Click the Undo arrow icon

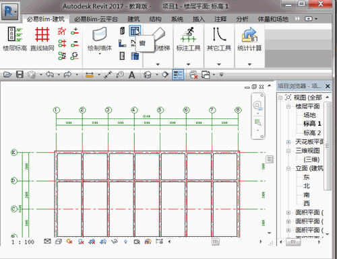50,74
